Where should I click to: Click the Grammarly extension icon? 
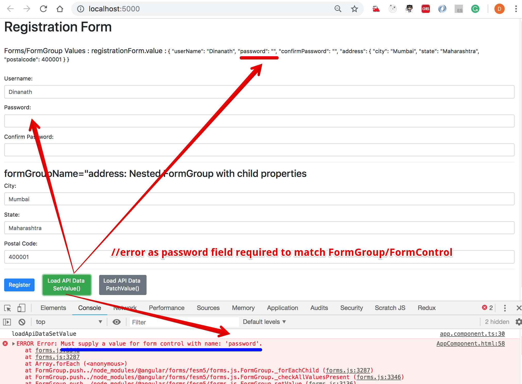click(475, 9)
